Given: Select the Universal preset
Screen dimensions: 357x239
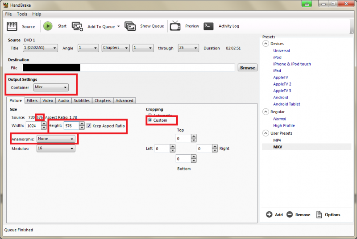Looking at the screenshot, I should point(282,51).
